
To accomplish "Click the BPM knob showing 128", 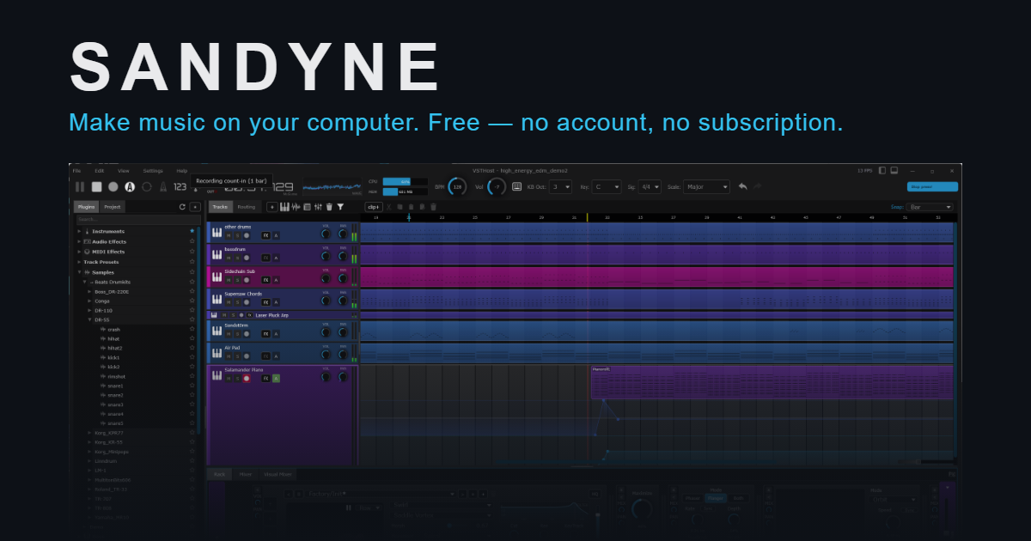I will click(457, 186).
